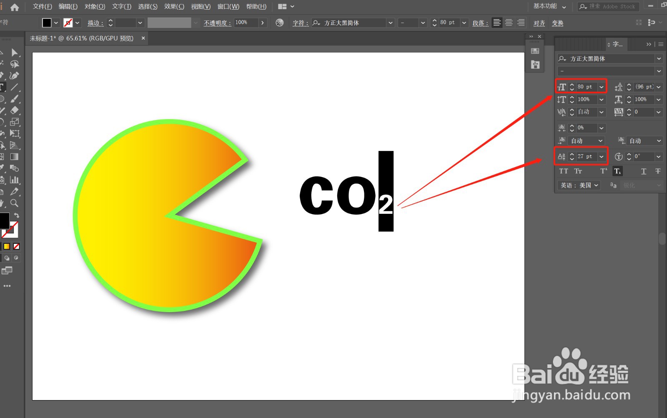Screen dimensions: 667x418
Task: Click black fill color box in toolbar
Action: point(4,220)
